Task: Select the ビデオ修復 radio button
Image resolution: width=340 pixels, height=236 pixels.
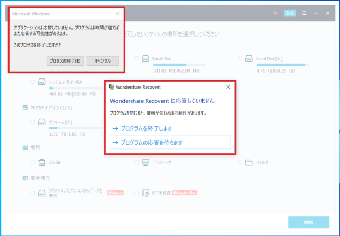Action: tap(137, 193)
